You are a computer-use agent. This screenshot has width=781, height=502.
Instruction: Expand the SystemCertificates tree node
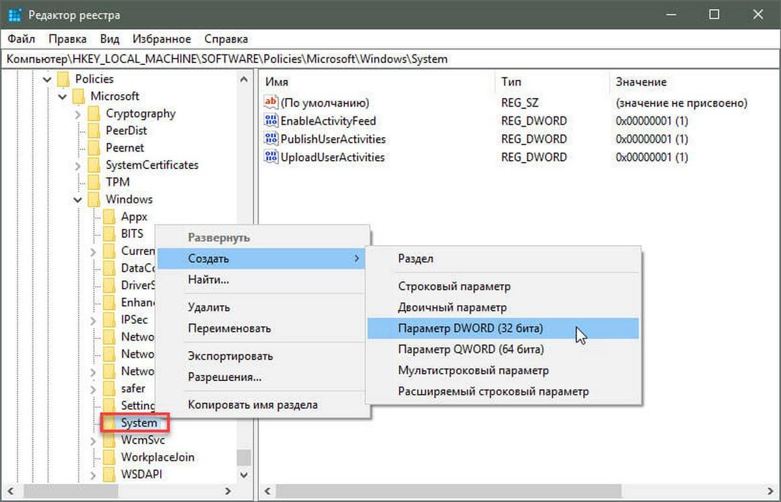pyautogui.click(x=78, y=165)
